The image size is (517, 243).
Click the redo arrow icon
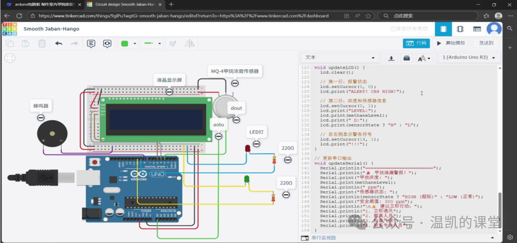tap(74, 44)
